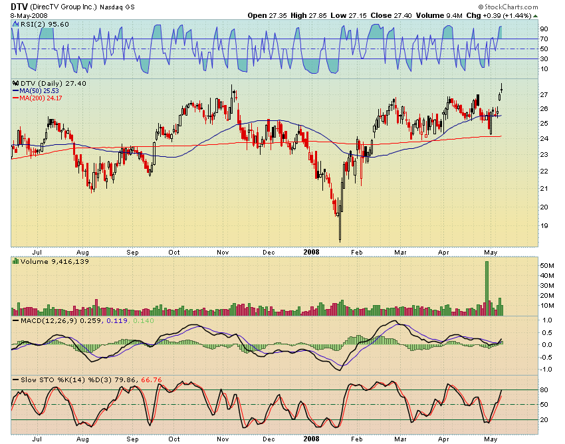The image size is (565, 444).
Task: Click the (DirecTV Group Inc.) company name
Action: pyautogui.click(x=63, y=7)
